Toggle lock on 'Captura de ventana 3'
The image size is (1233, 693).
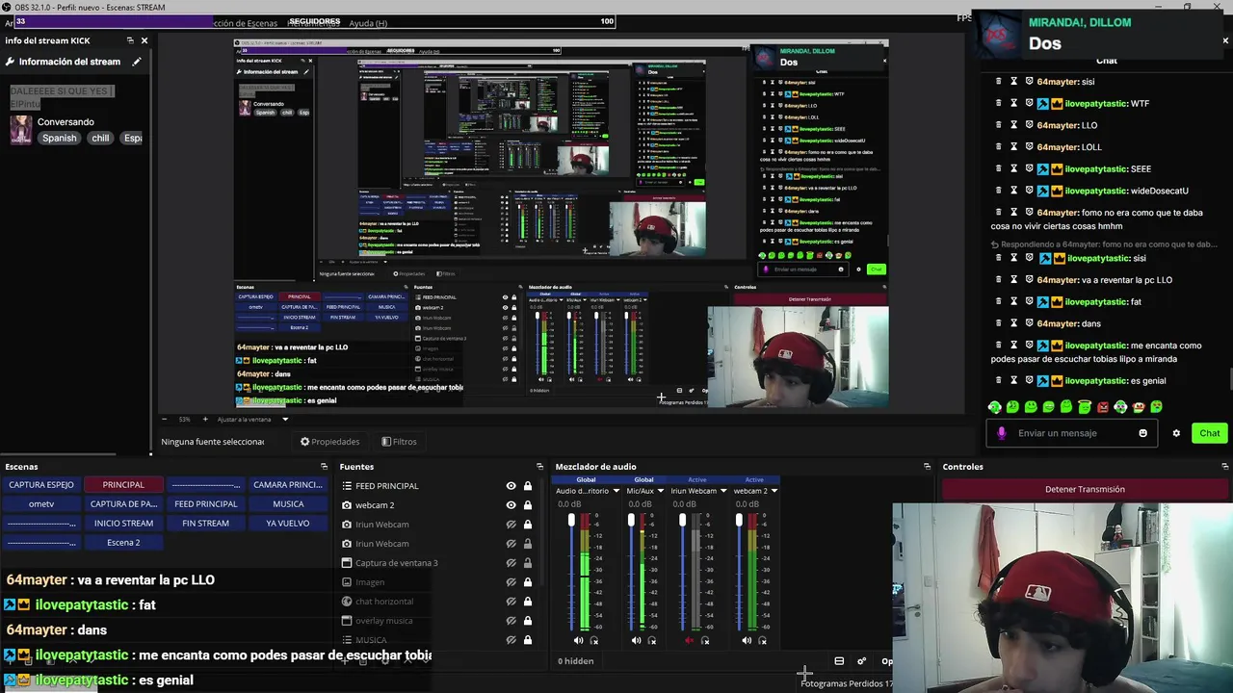(x=528, y=563)
